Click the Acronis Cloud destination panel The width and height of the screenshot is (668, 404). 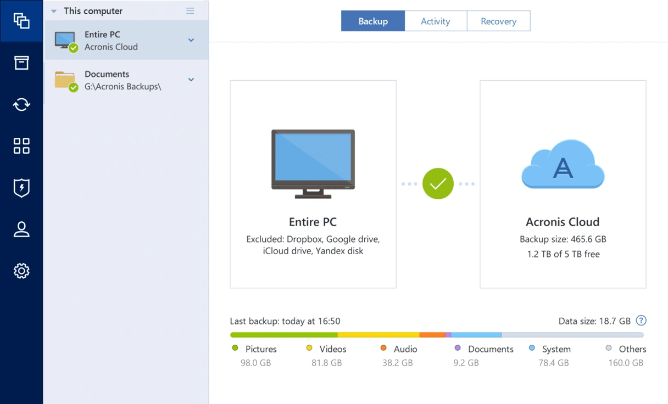pos(563,184)
